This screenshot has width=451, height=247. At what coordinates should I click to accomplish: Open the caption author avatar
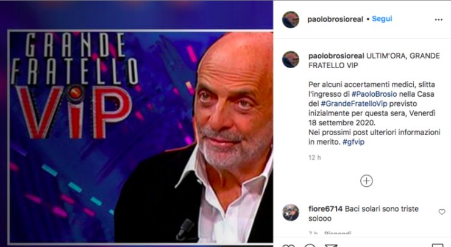pyautogui.click(x=291, y=60)
